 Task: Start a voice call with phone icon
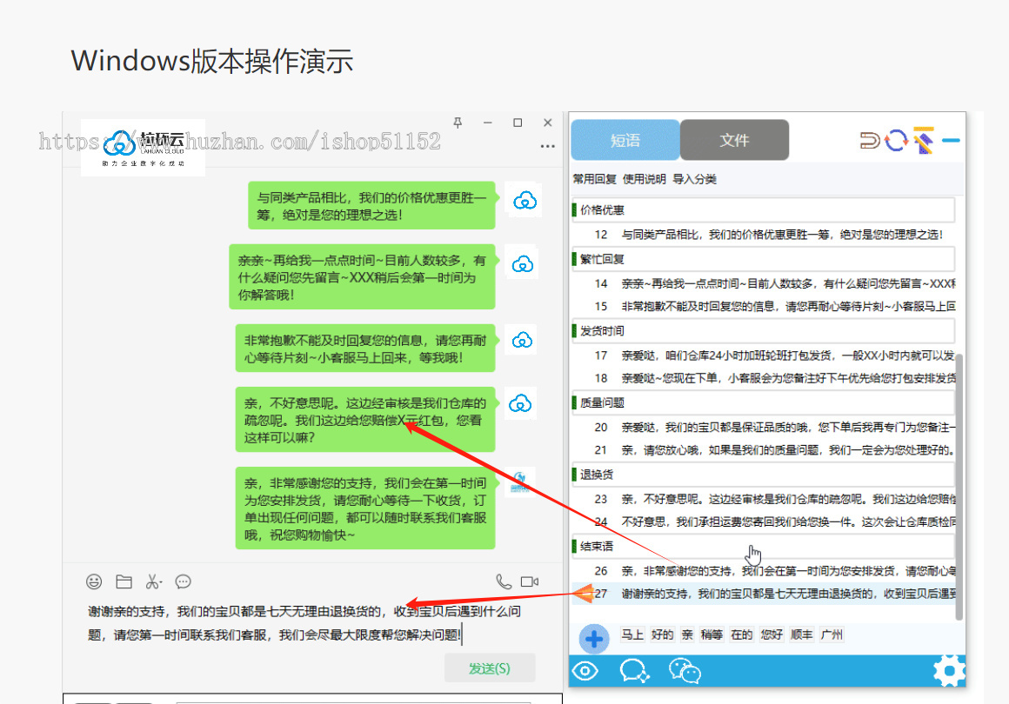504,581
